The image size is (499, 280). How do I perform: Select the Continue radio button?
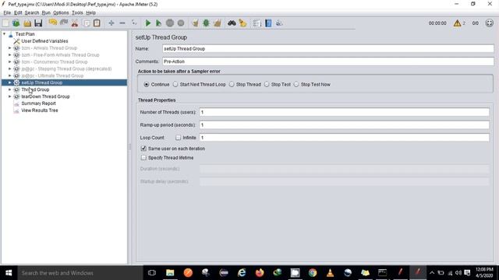pos(147,85)
